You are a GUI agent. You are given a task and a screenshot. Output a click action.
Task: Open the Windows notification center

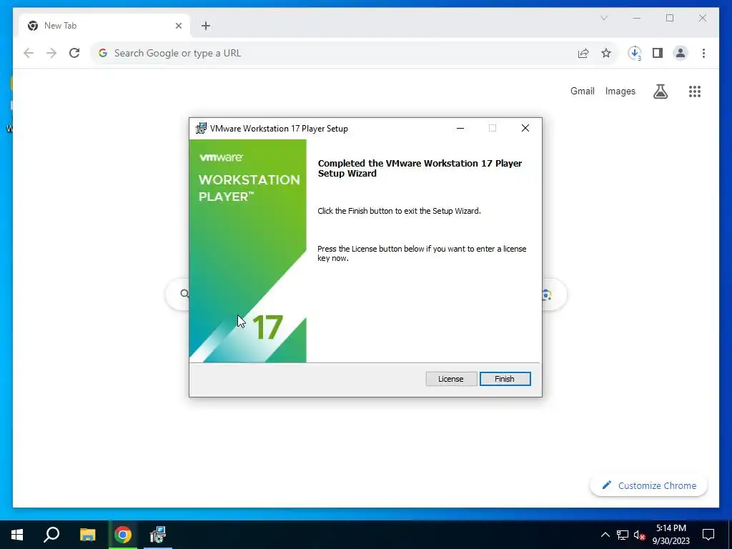click(708, 535)
